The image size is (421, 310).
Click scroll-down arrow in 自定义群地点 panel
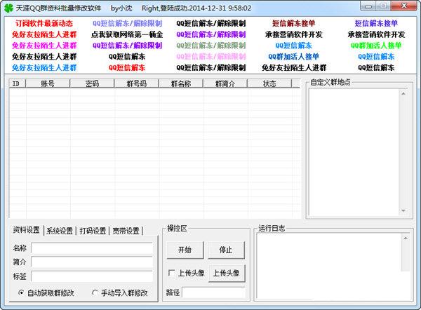[406, 211]
